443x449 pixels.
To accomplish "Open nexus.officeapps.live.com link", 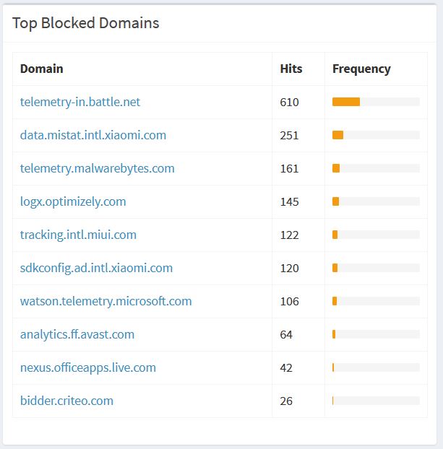I will [x=88, y=367].
